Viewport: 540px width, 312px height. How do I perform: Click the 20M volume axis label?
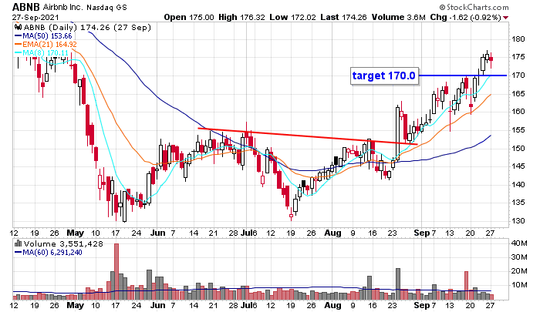[x=518, y=271]
